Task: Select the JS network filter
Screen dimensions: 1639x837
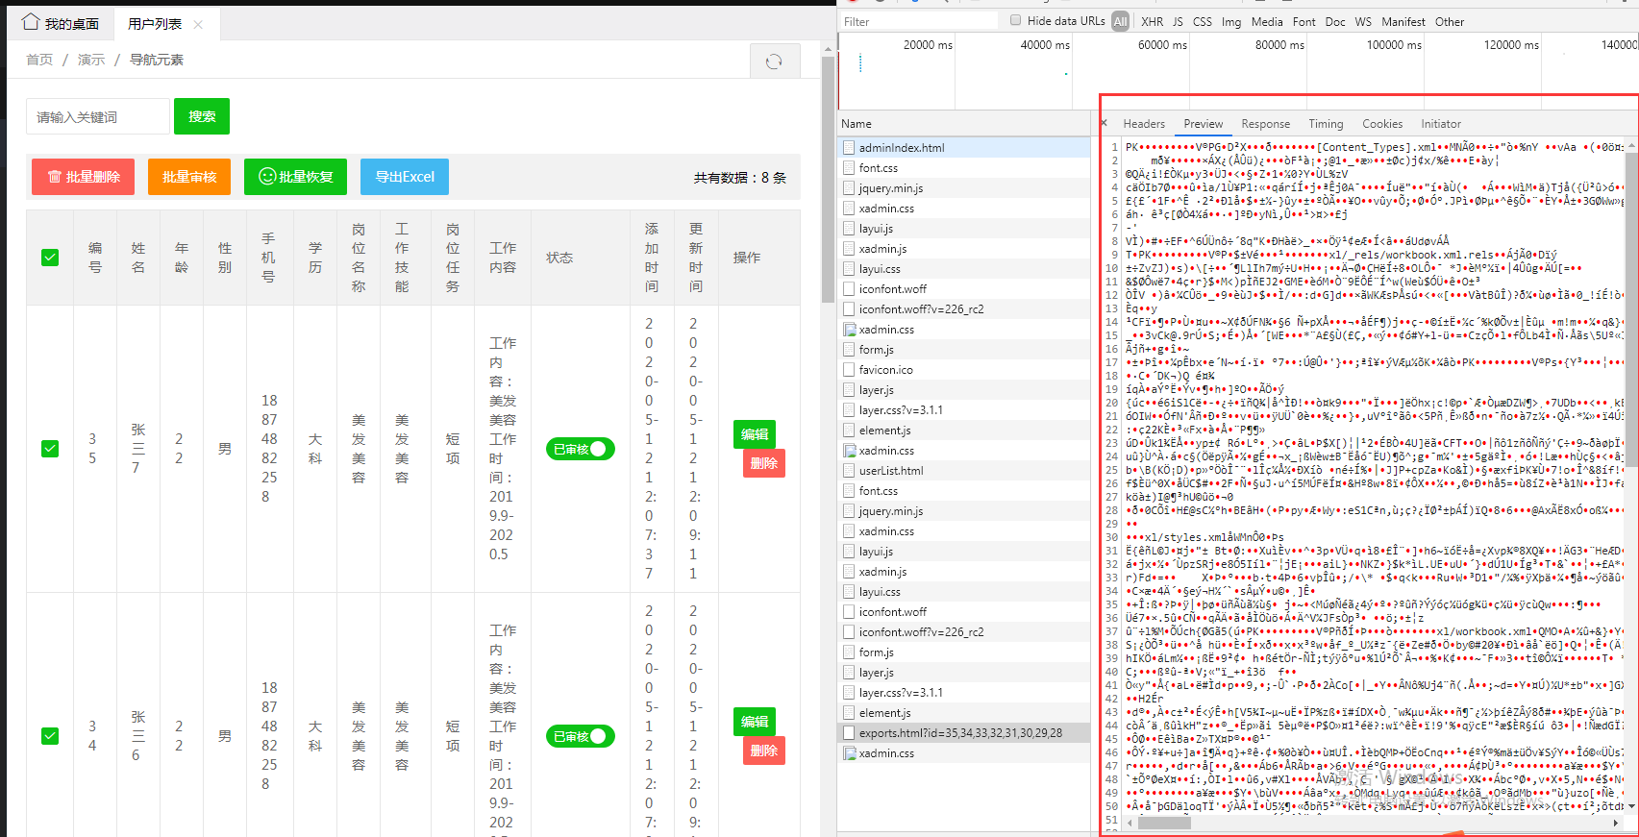Action: click(x=1178, y=21)
